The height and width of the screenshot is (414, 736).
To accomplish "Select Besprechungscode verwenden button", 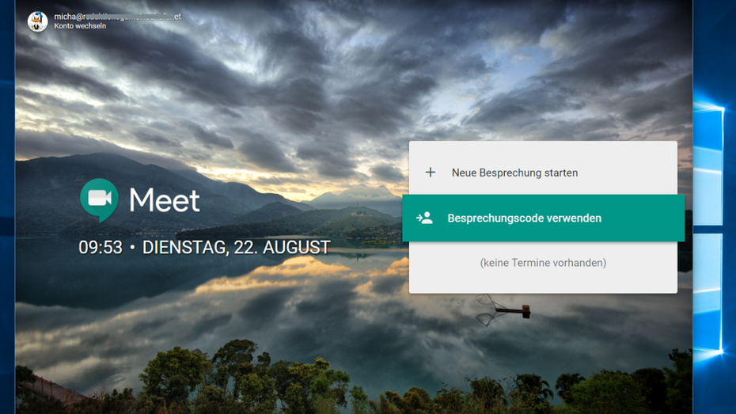I will click(543, 218).
